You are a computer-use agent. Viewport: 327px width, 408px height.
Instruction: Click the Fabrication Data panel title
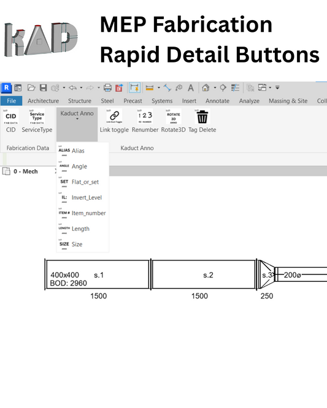(28, 148)
